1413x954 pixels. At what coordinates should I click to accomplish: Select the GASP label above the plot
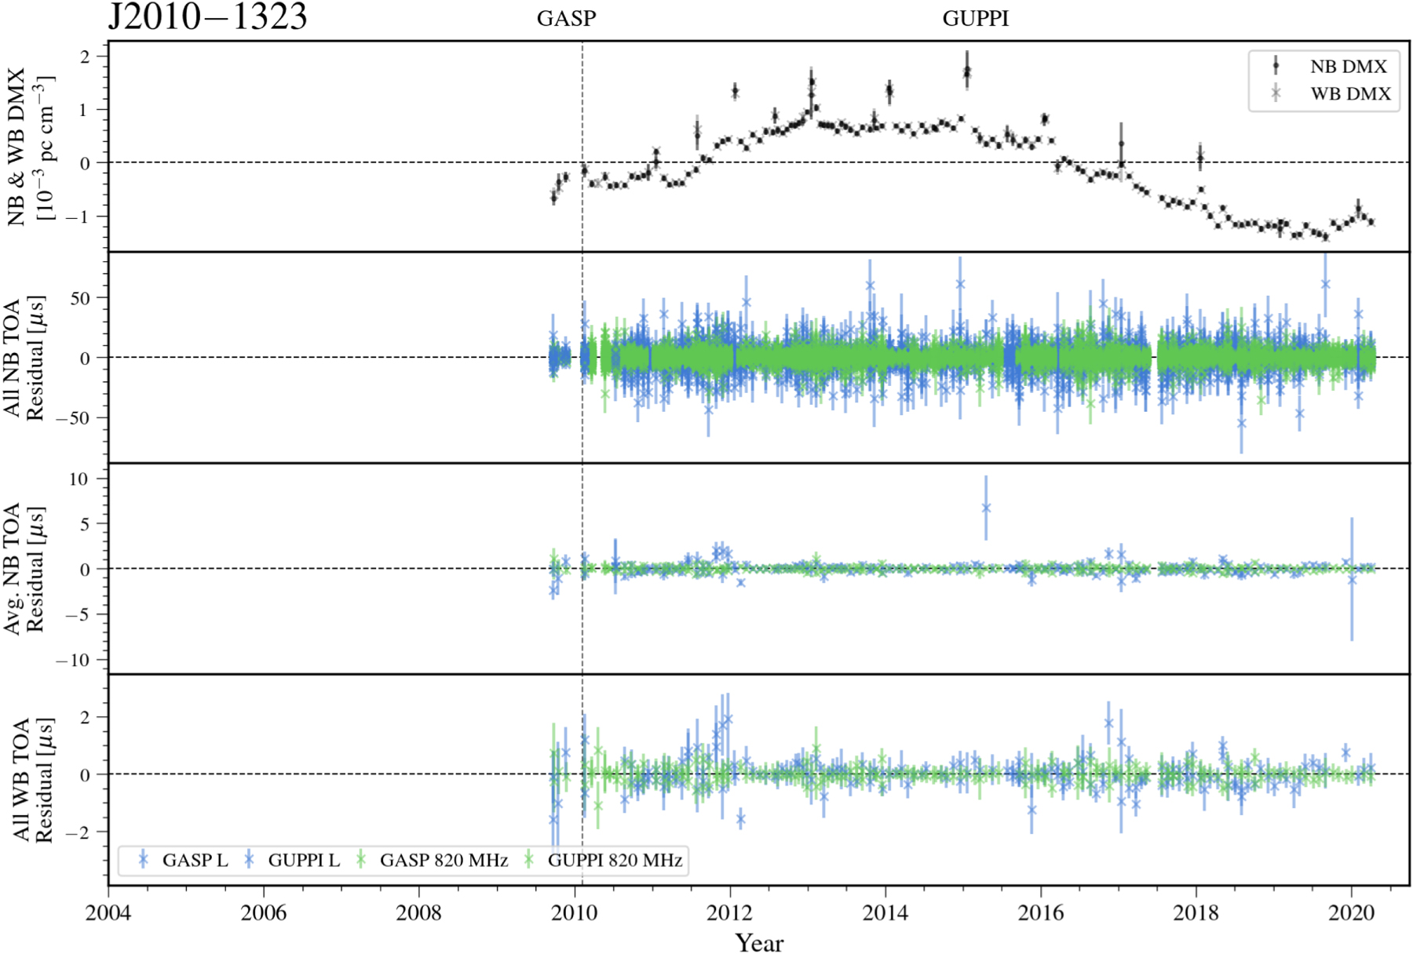click(566, 19)
